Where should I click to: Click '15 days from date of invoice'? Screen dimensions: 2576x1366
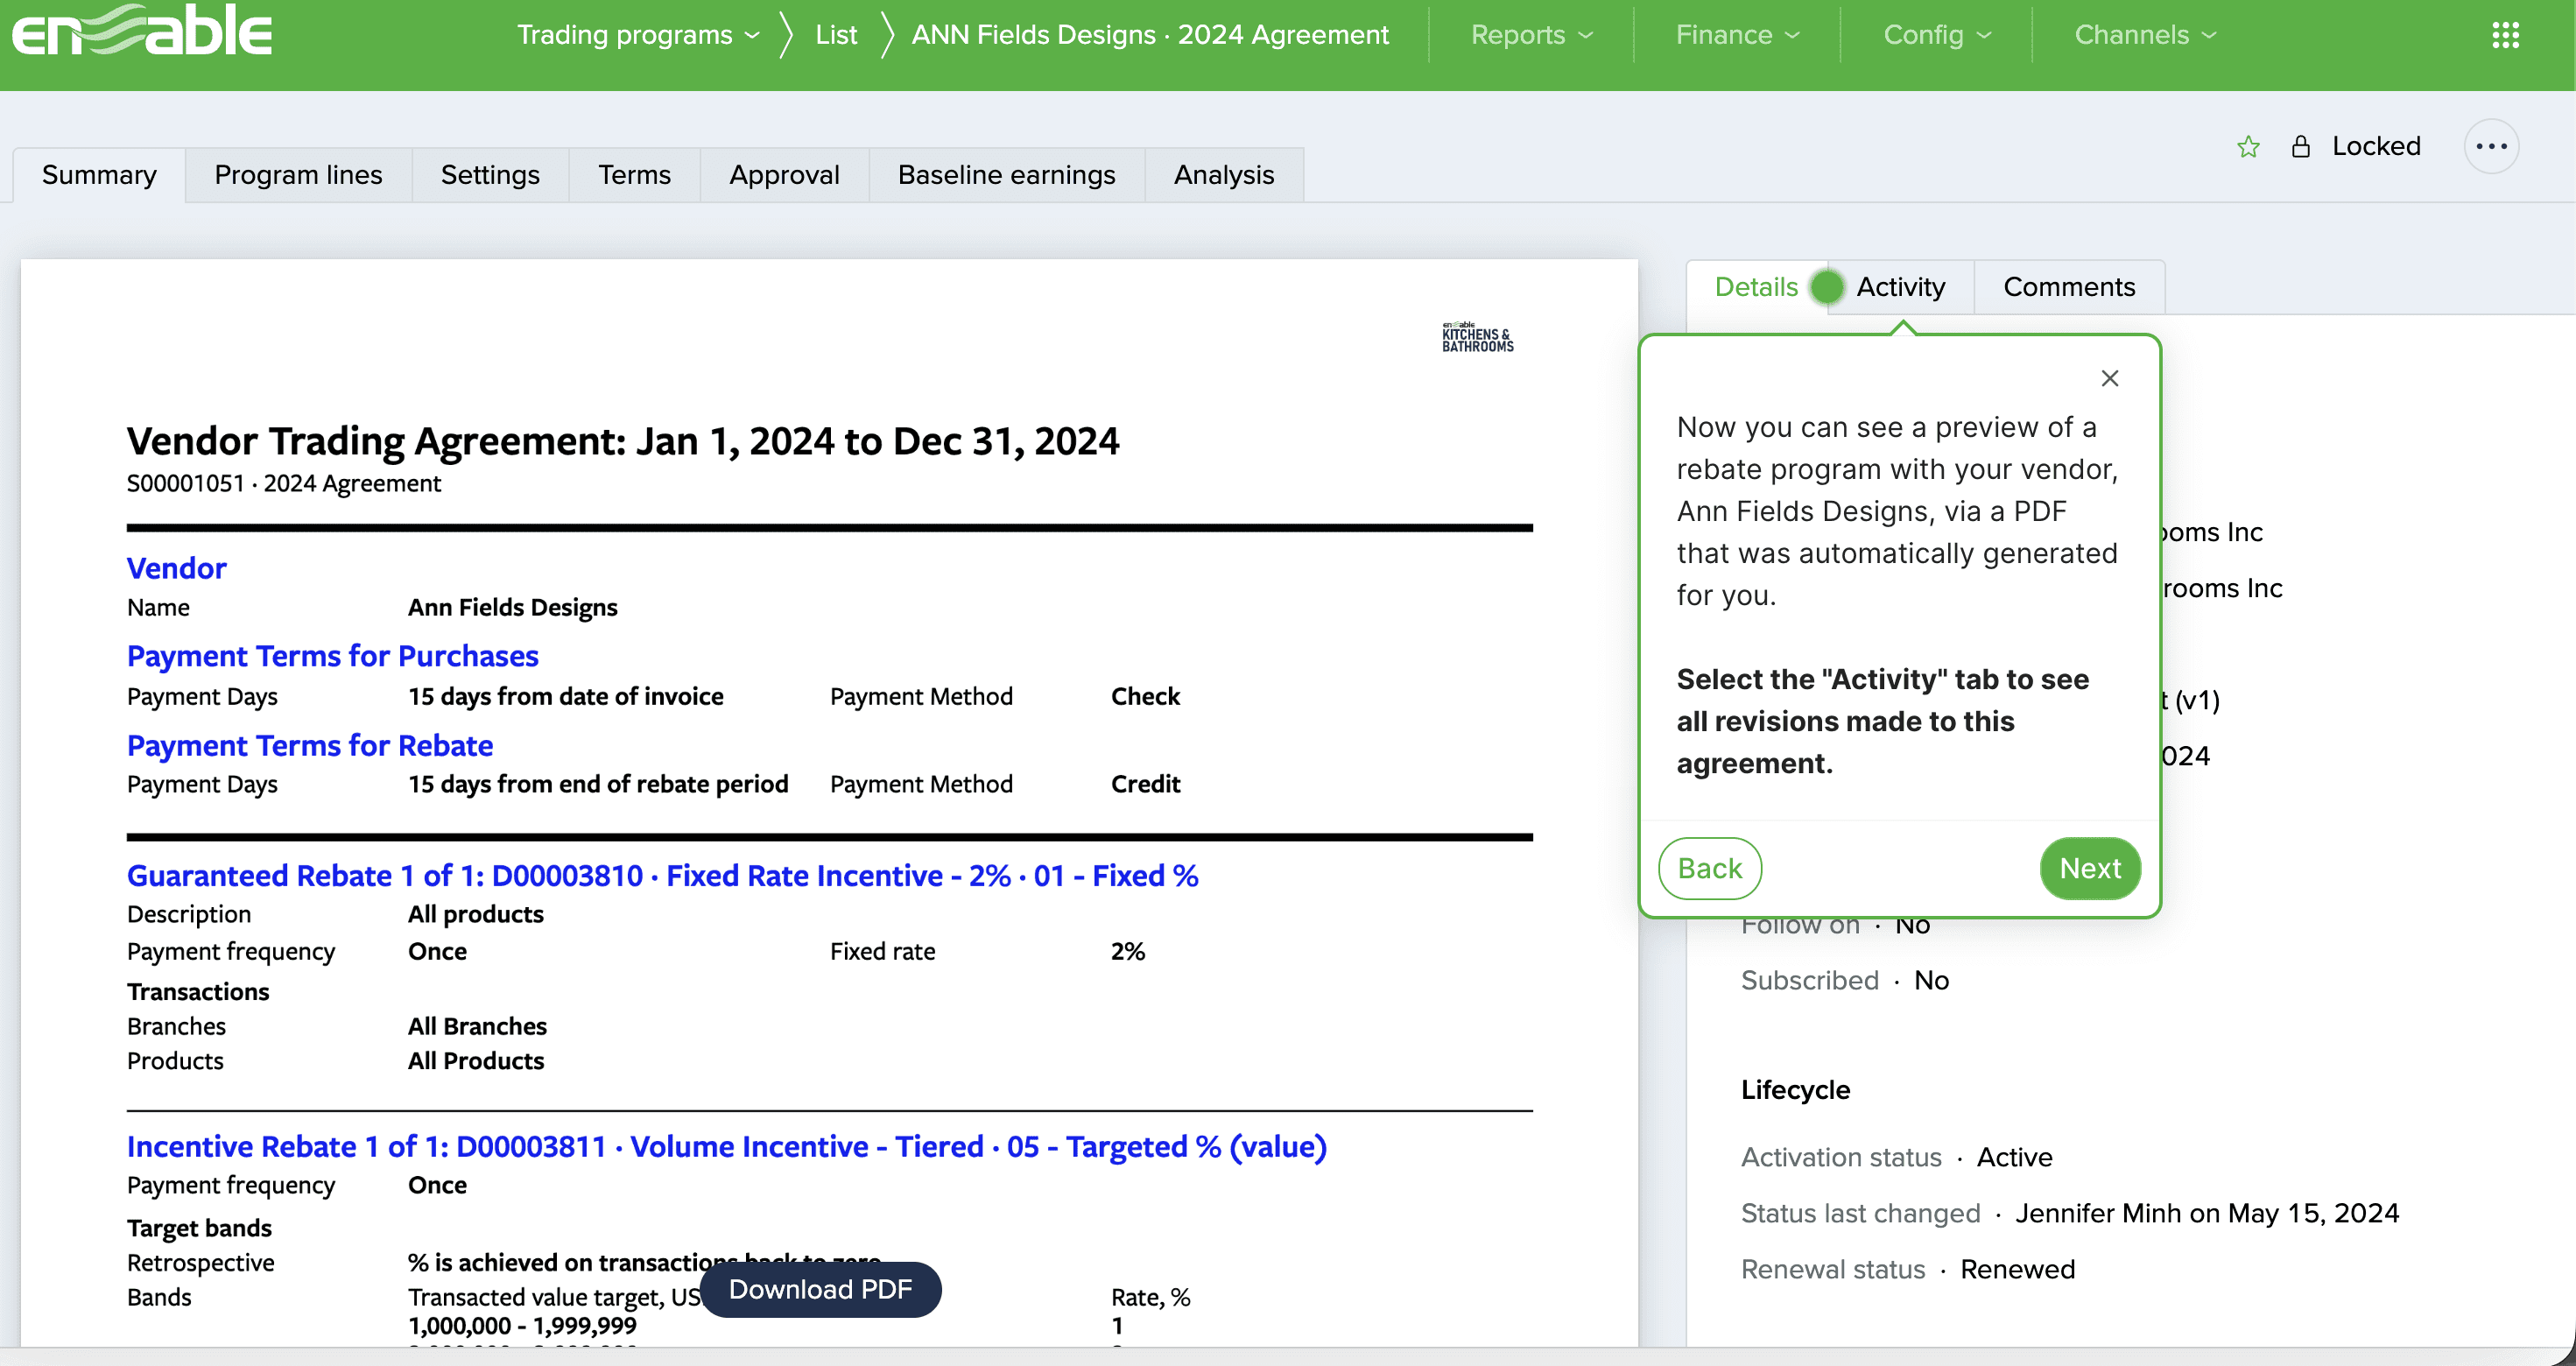coord(566,697)
